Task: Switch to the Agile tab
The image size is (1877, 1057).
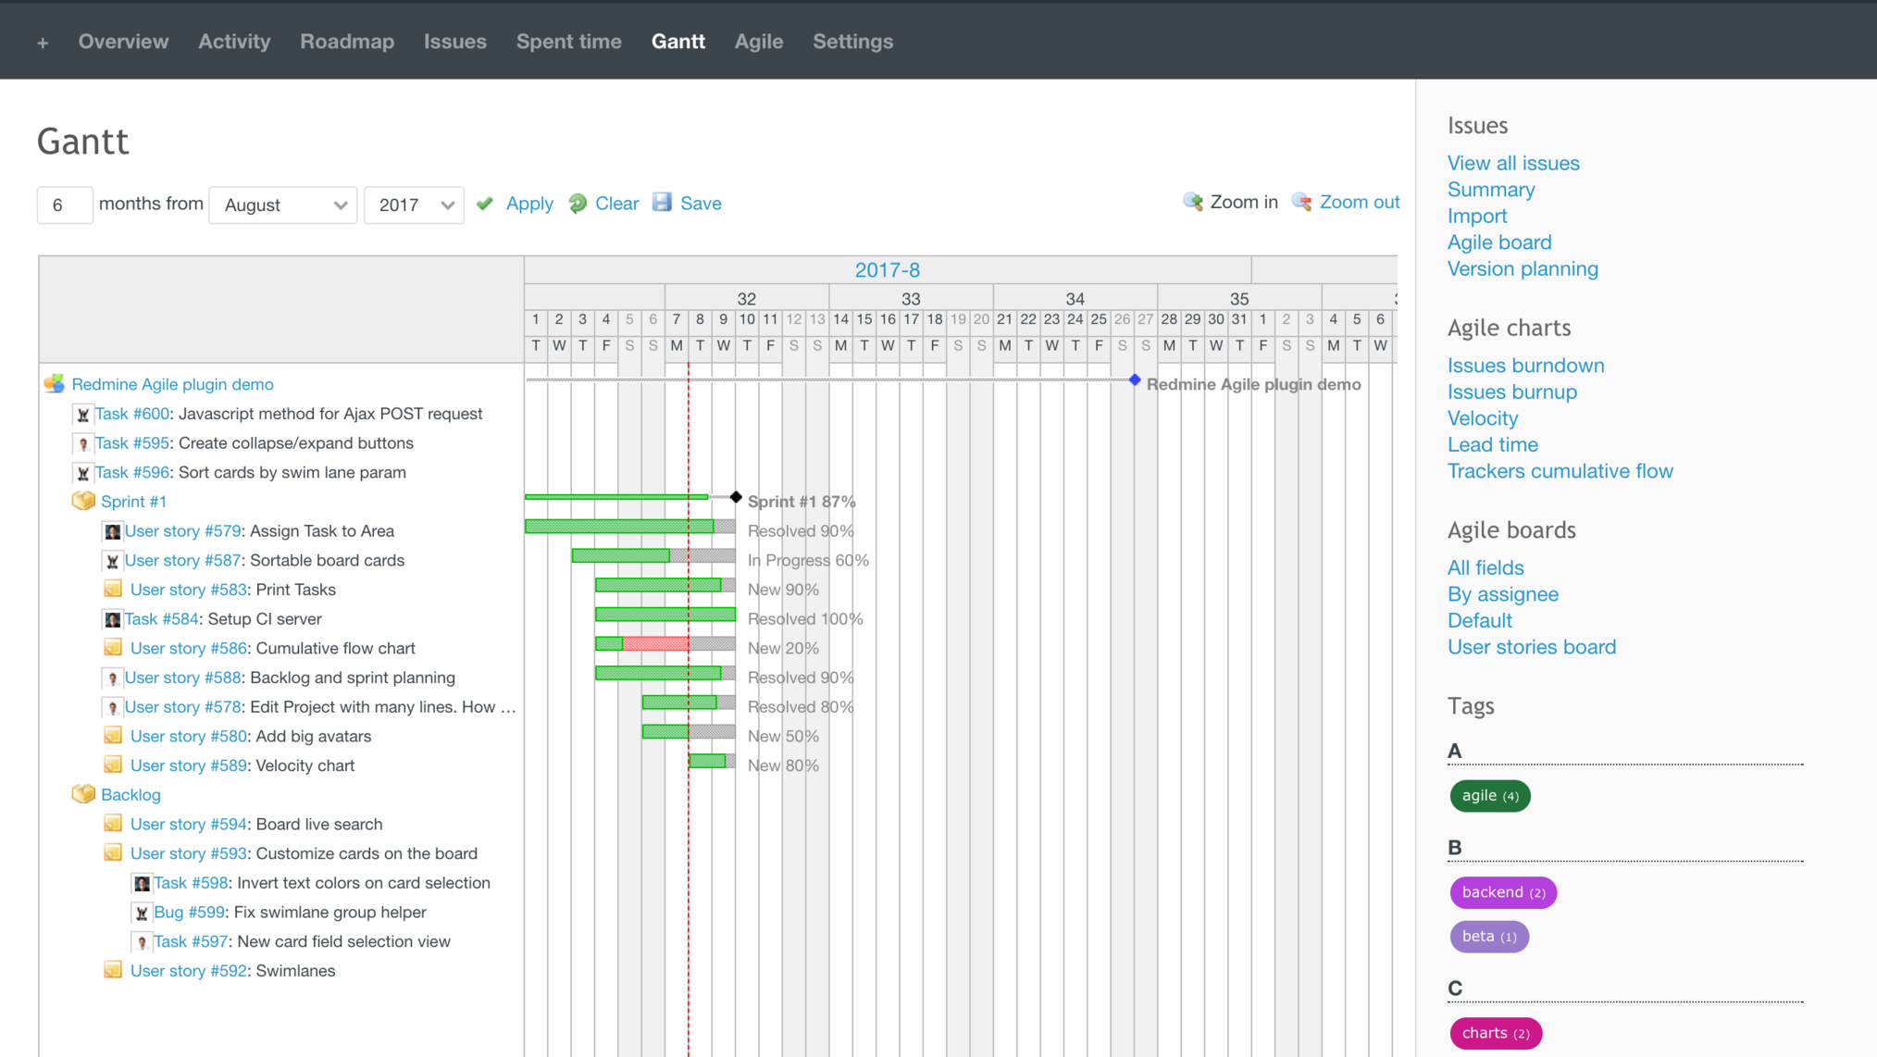Action: tap(758, 42)
